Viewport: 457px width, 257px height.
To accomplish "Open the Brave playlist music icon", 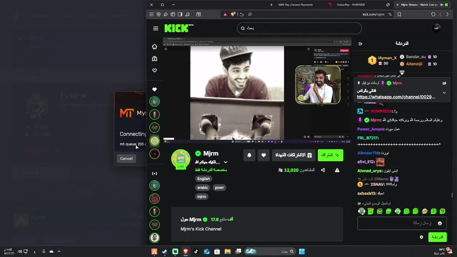I will tap(187, 14).
